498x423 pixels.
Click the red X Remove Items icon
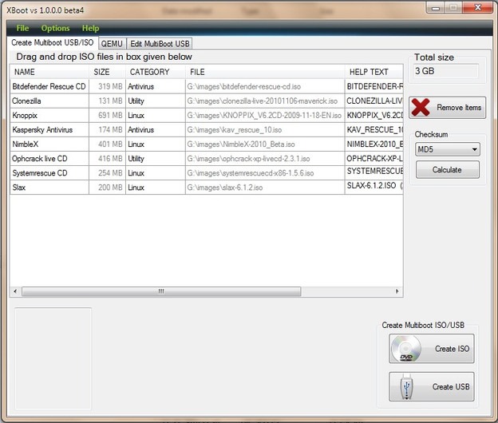(x=421, y=107)
